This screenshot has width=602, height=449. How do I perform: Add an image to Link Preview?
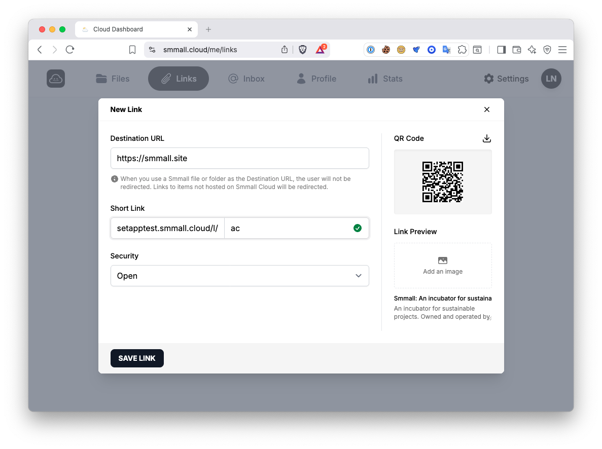(x=442, y=266)
